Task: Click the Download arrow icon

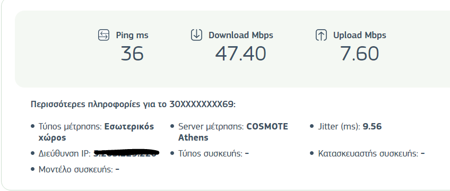Action: coord(196,34)
